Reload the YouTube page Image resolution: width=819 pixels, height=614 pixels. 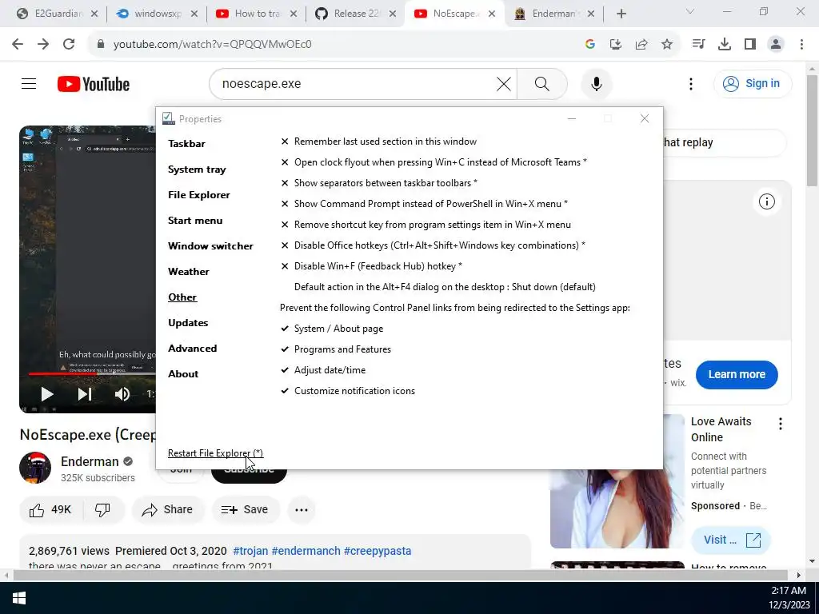coord(69,45)
